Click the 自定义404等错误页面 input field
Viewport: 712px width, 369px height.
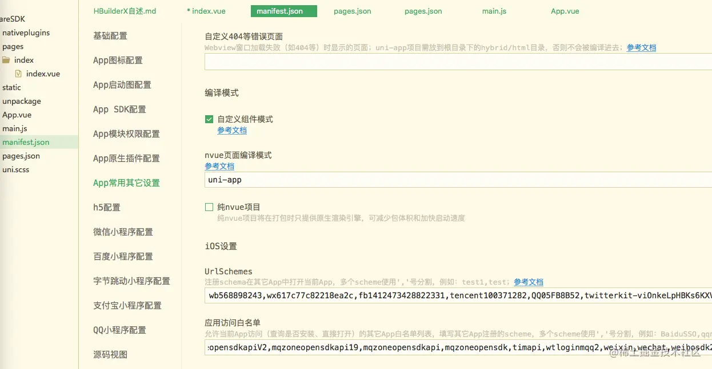point(458,62)
